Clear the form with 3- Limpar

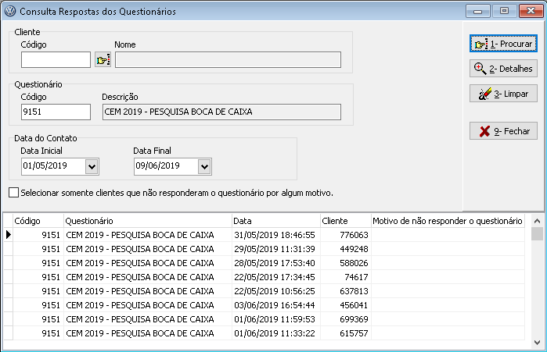click(x=503, y=94)
